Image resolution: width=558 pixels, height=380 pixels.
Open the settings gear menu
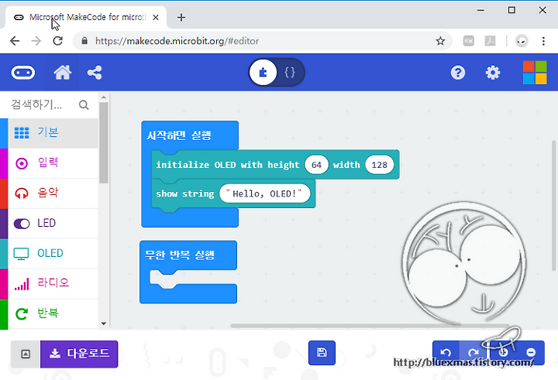coord(493,73)
